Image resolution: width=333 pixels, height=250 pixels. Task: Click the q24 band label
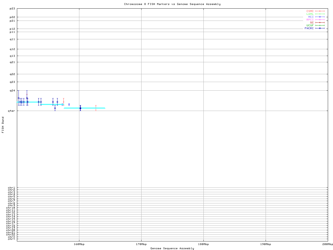click(x=12, y=91)
